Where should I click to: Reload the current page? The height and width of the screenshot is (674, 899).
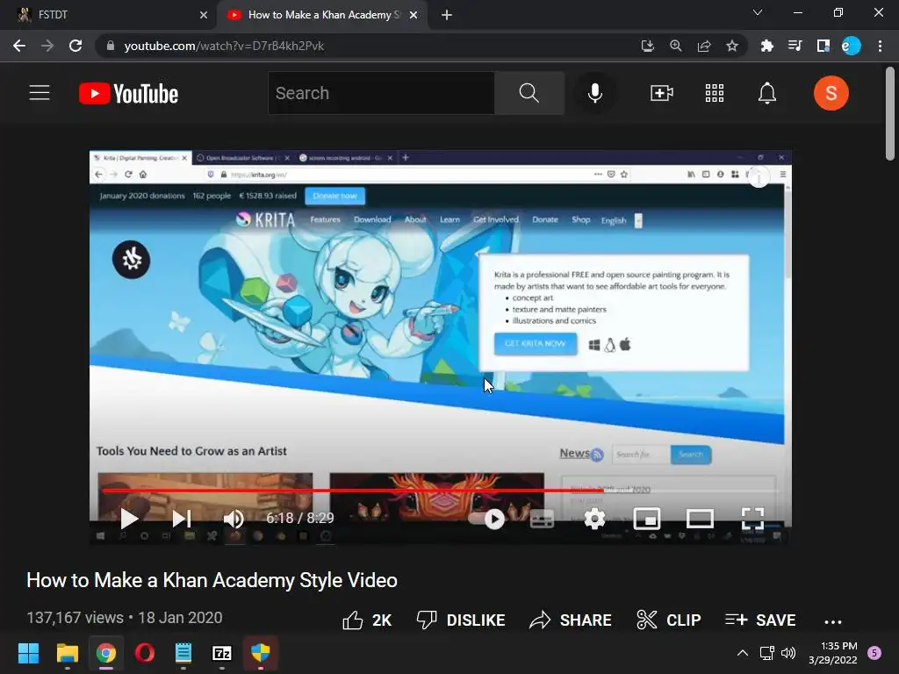(76, 46)
